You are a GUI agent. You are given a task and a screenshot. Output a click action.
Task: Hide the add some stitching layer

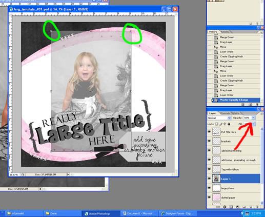(209, 150)
